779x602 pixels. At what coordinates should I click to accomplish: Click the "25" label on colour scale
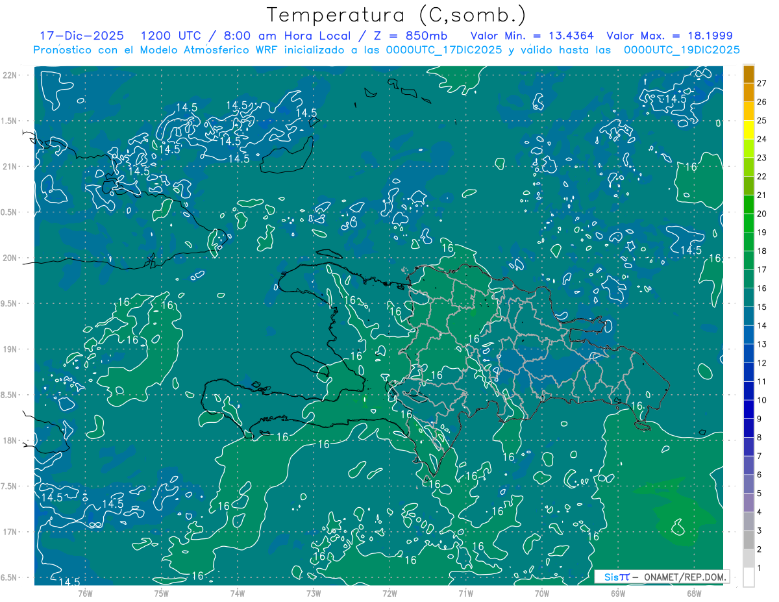pyautogui.click(x=762, y=121)
